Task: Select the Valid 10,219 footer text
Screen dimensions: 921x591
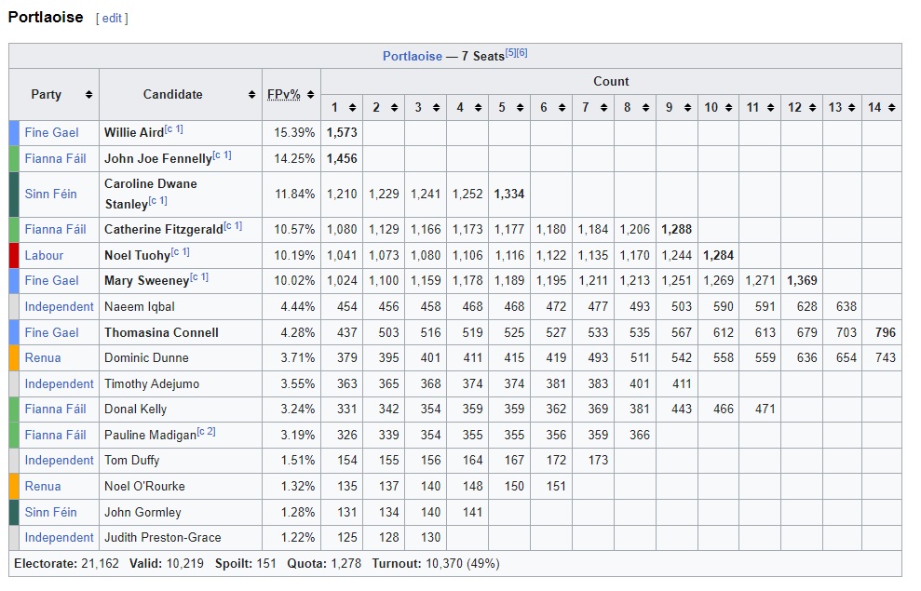Action: pyautogui.click(x=167, y=563)
